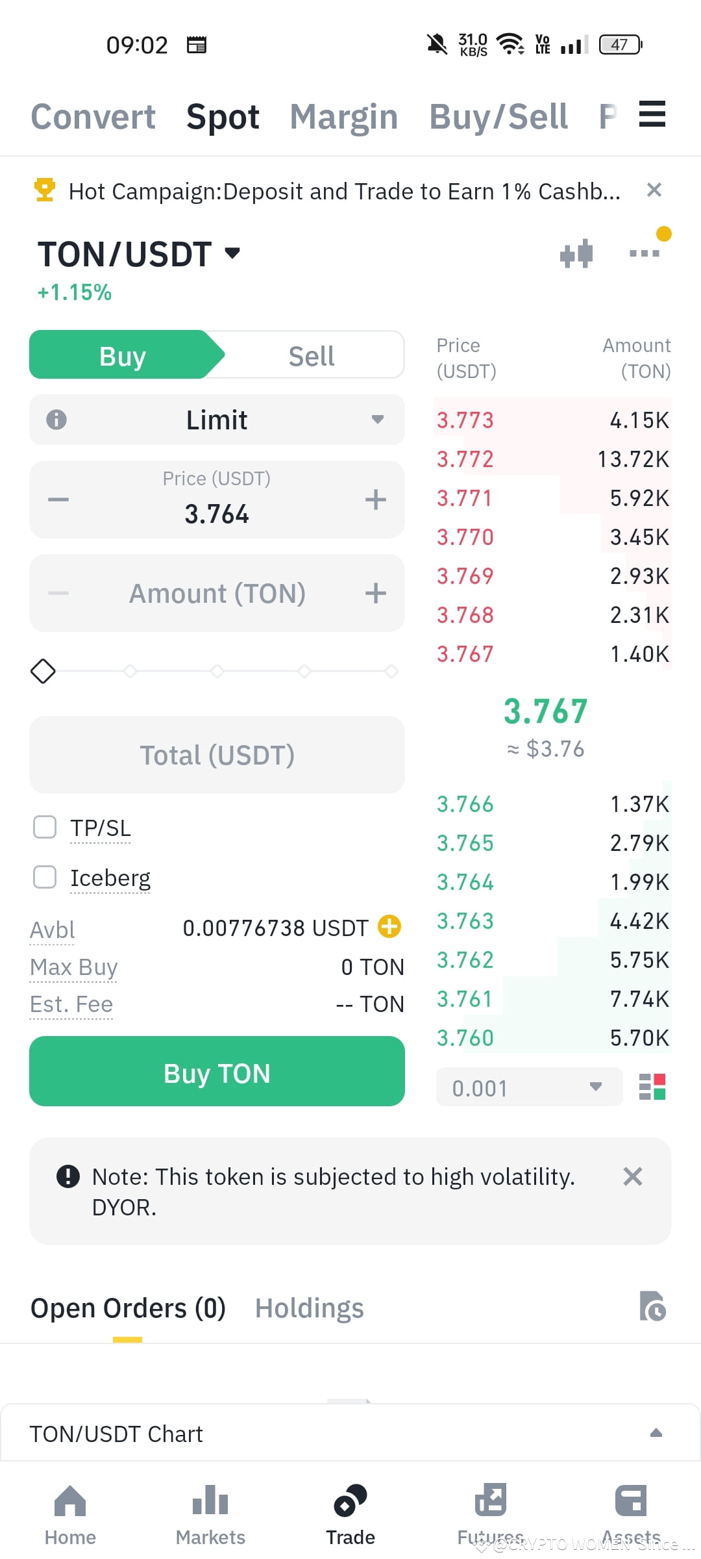Tap the yellow plus deposit icon
This screenshot has height=1559, width=701.
389,926
